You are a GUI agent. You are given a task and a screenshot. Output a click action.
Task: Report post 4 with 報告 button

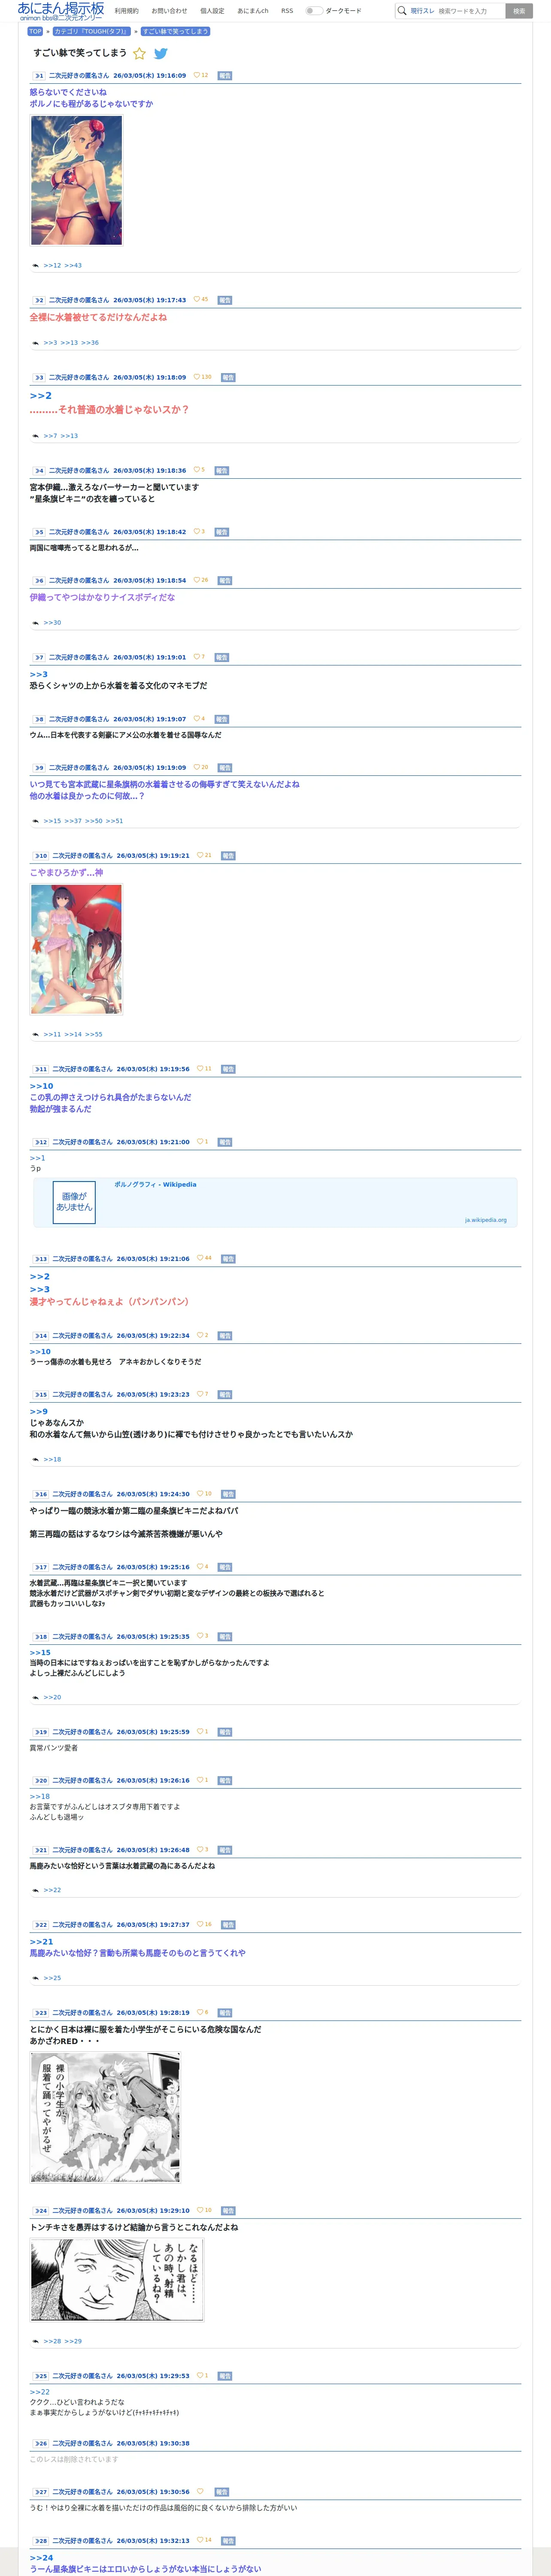(x=222, y=471)
